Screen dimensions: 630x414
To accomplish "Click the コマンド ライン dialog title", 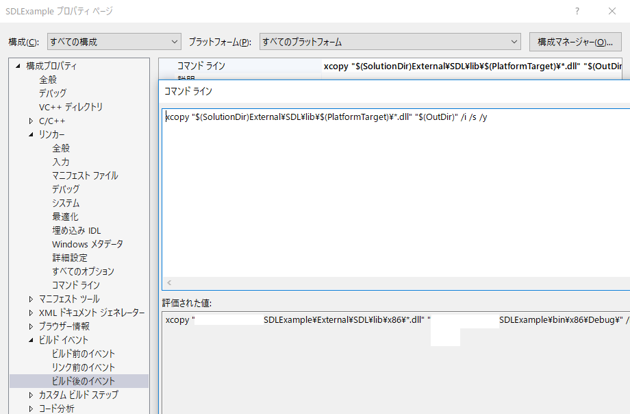I will [188, 91].
